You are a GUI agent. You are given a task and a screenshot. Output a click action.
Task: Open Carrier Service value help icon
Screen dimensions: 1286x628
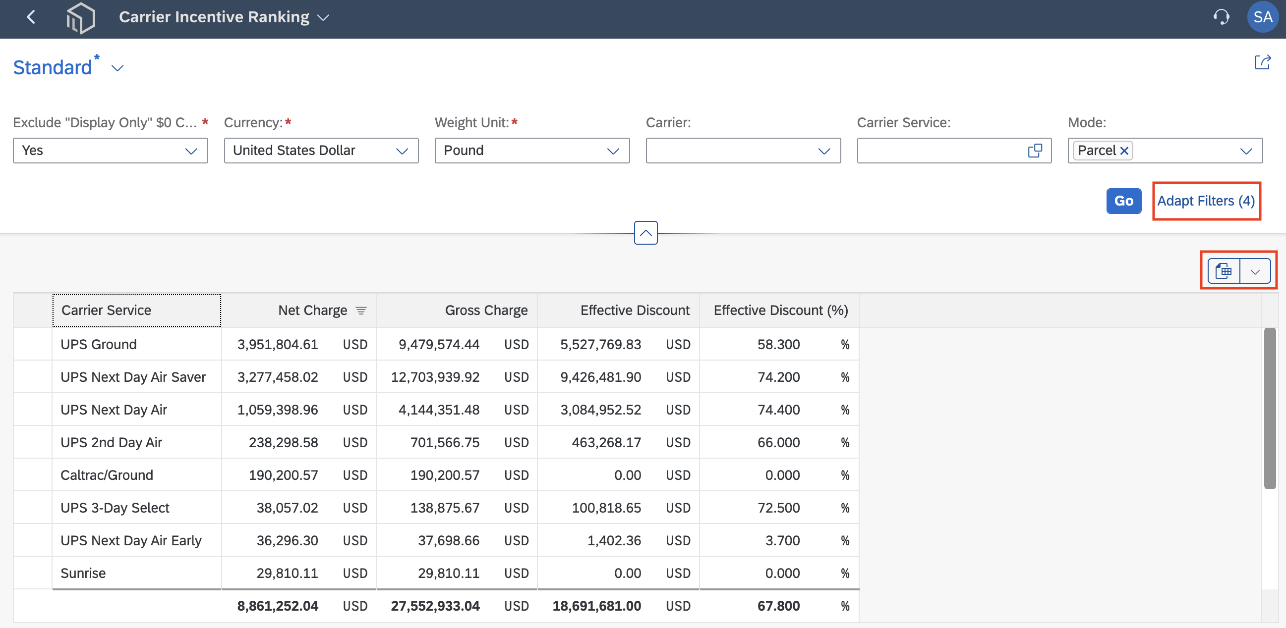click(1035, 151)
